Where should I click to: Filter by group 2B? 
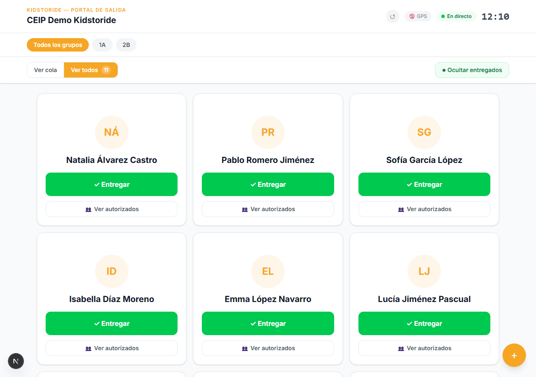[126, 45]
